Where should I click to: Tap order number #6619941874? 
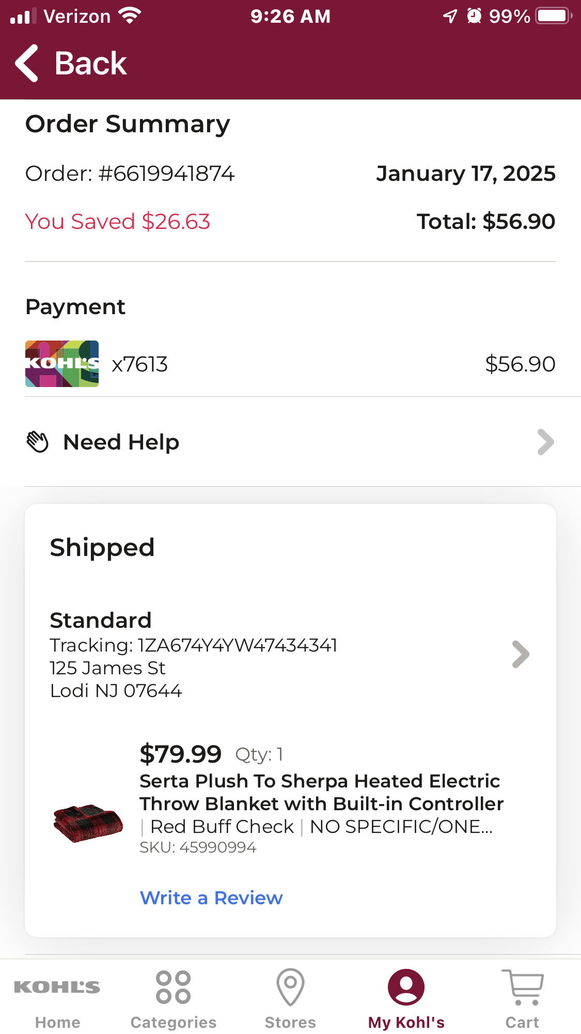(166, 174)
